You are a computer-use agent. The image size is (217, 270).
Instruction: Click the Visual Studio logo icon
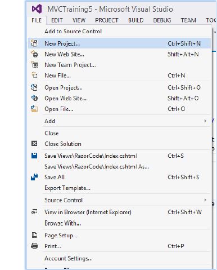click(x=37, y=9)
